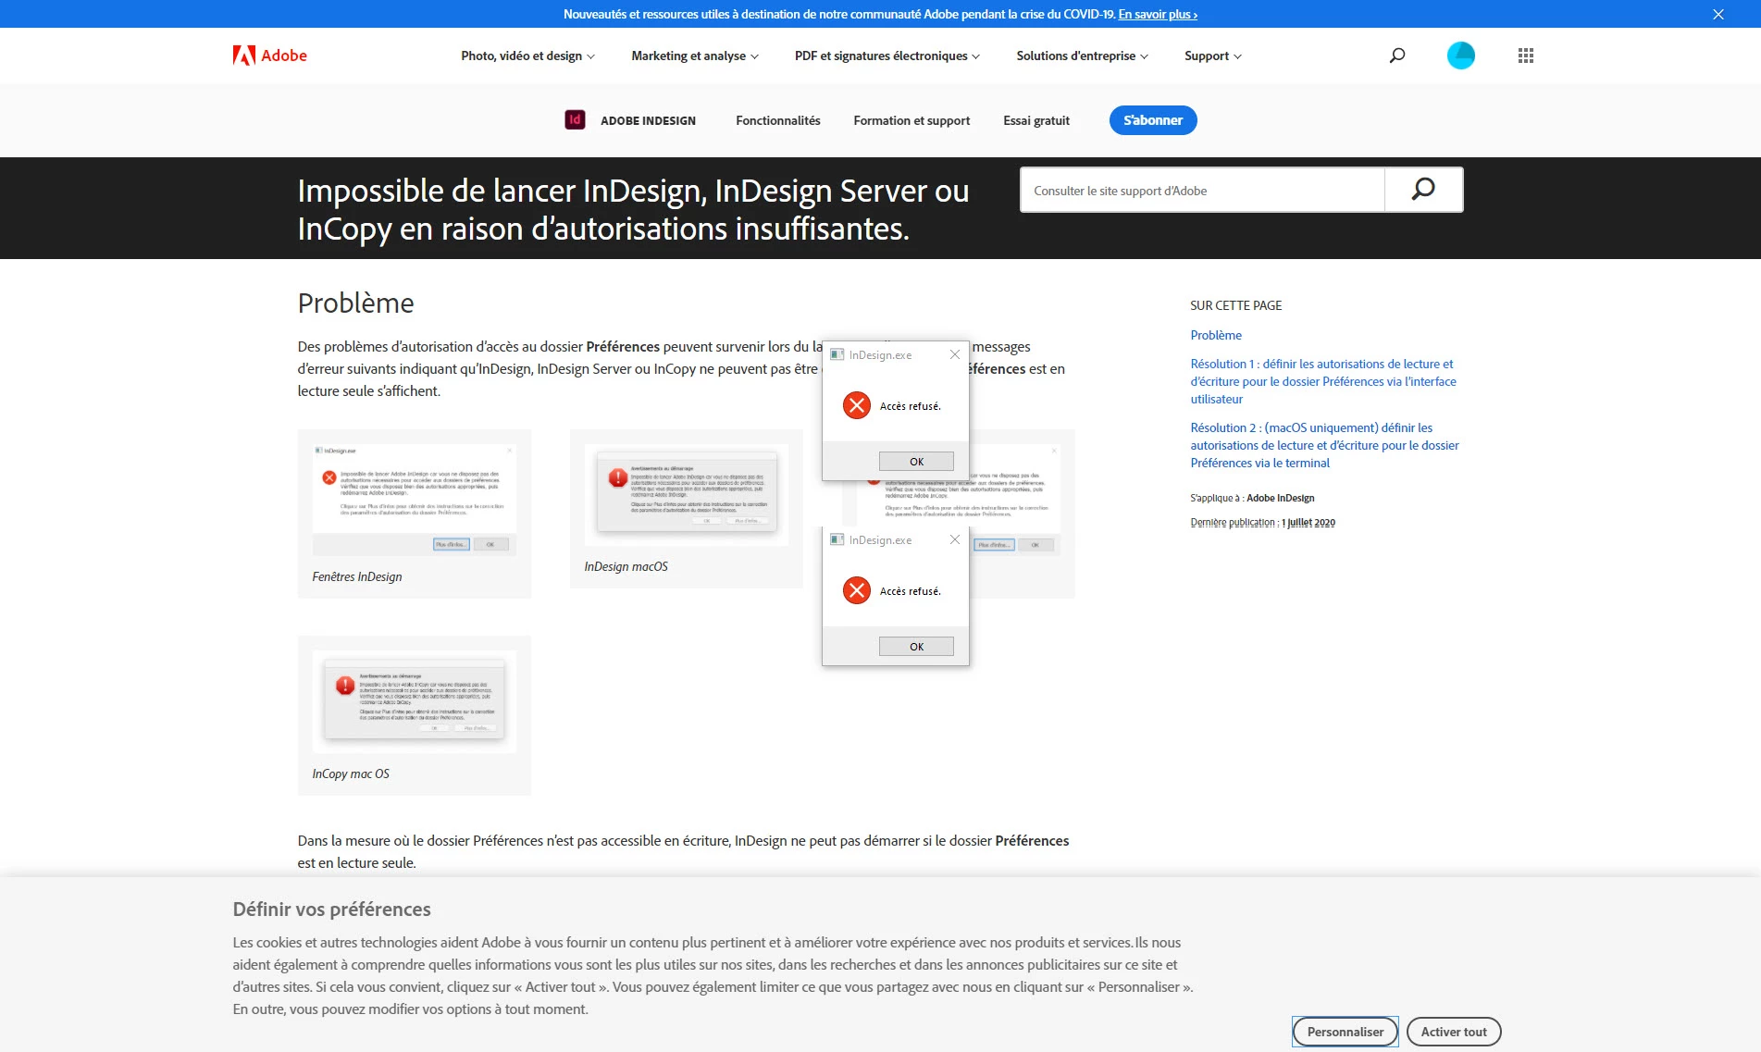Select the SUR CETTE PAGE label
The height and width of the screenshot is (1052, 1761).
tap(1235, 305)
